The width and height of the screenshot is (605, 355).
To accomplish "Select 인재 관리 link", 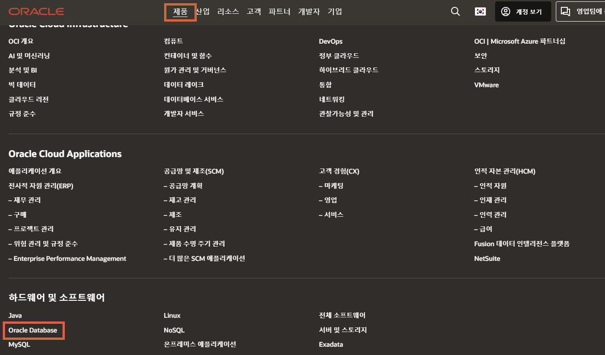I will pos(491,200).
